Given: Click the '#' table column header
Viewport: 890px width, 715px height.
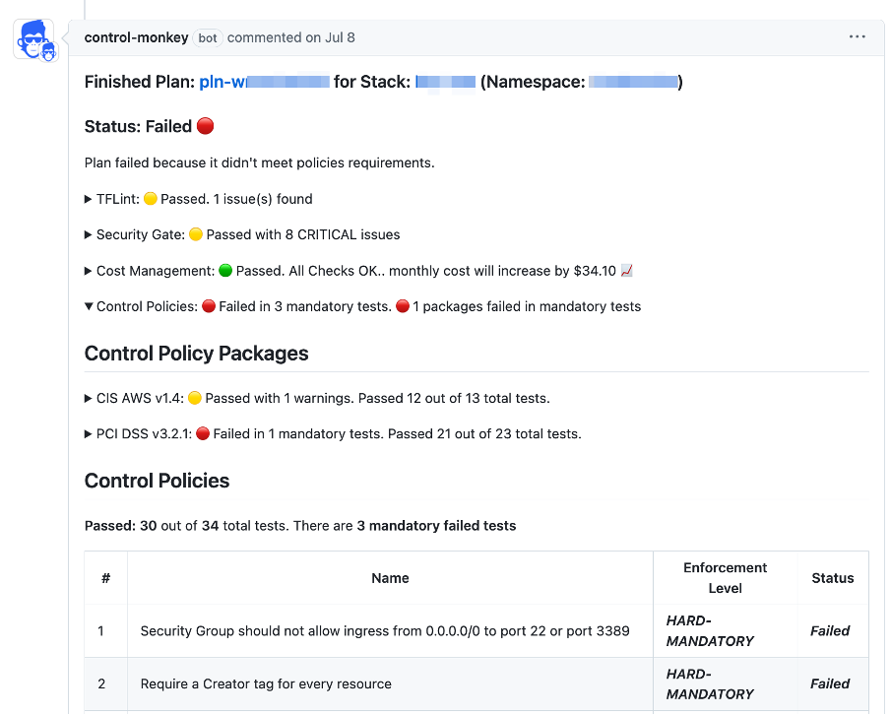Looking at the screenshot, I should tap(105, 579).
